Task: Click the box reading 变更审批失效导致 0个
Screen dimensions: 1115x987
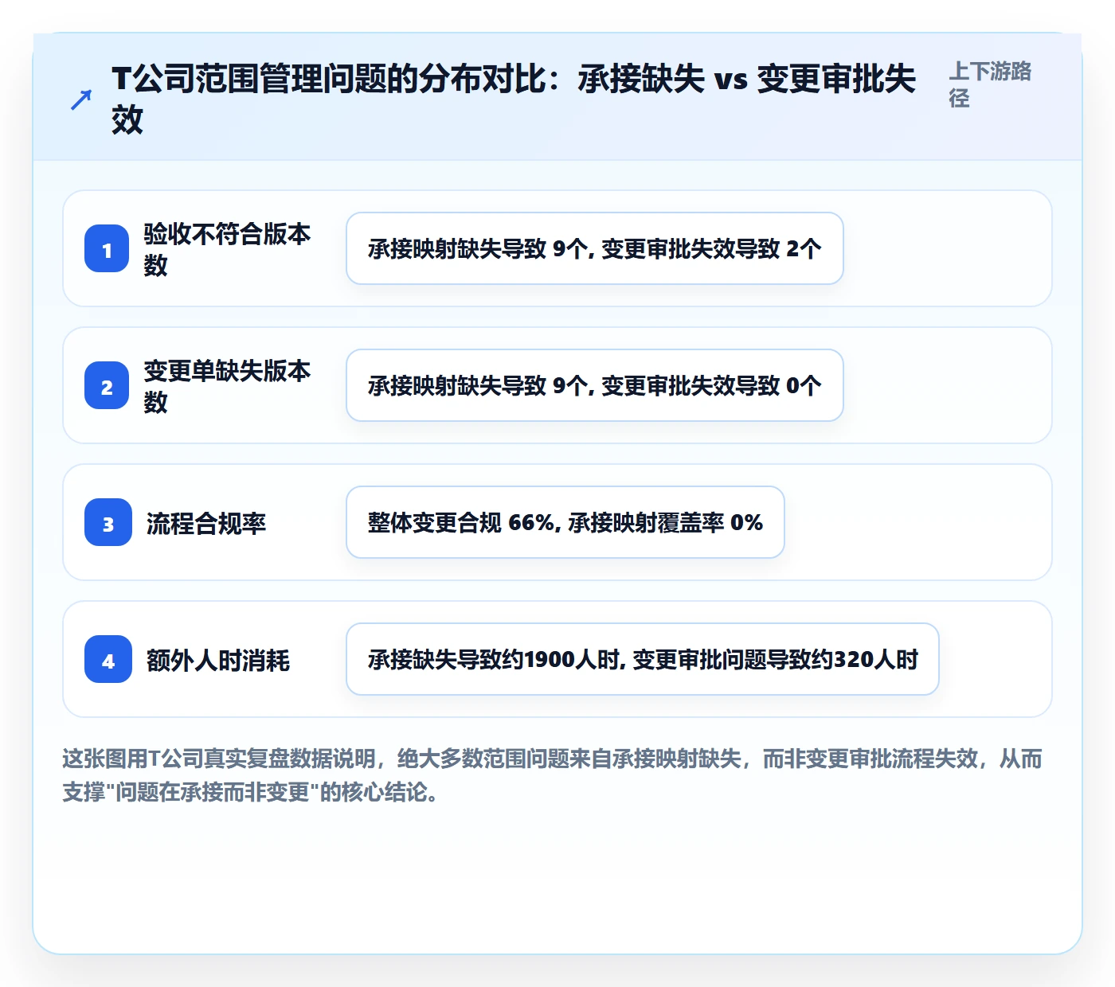Action: point(595,385)
